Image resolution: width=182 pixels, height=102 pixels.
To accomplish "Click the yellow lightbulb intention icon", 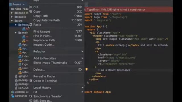I will [86, 69].
